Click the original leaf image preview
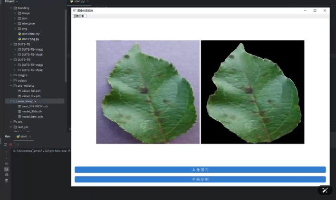This screenshot has width=336, height=200. point(148,92)
